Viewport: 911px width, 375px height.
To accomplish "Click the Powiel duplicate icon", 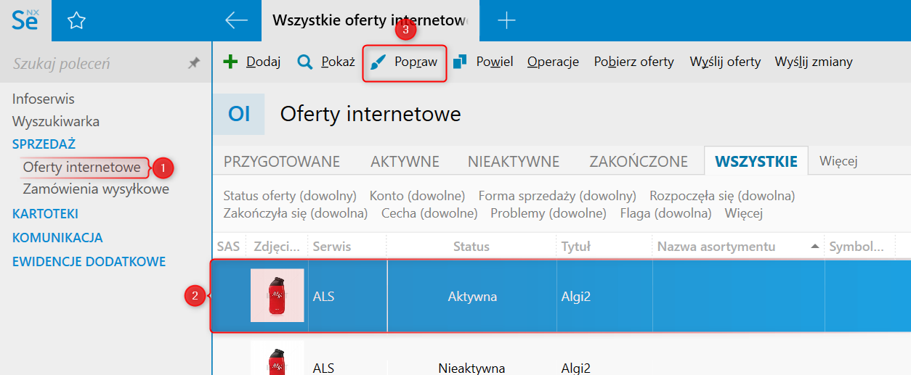I will pyautogui.click(x=460, y=62).
